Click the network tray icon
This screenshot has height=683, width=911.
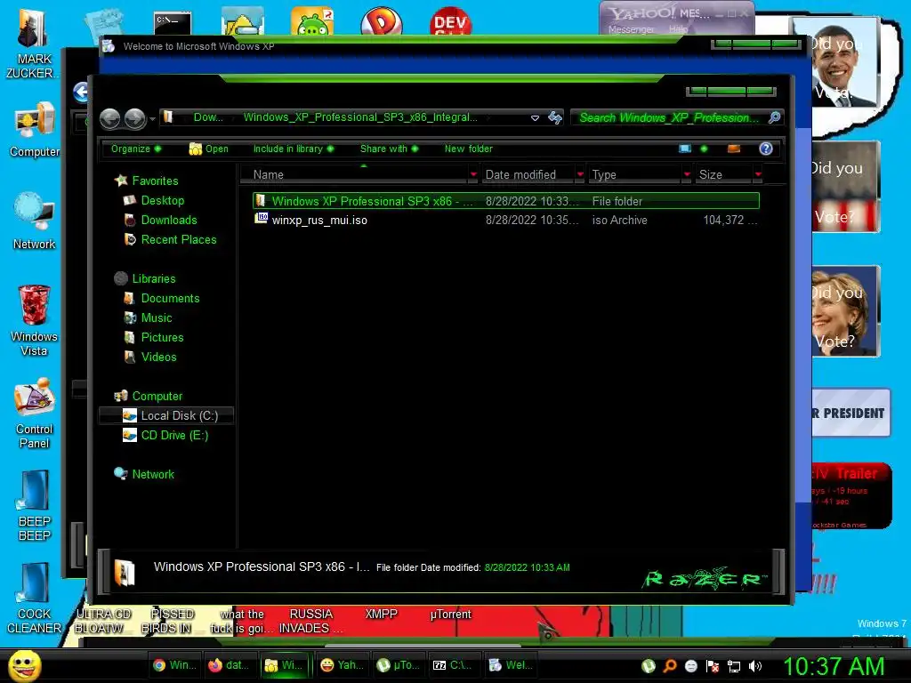click(734, 666)
